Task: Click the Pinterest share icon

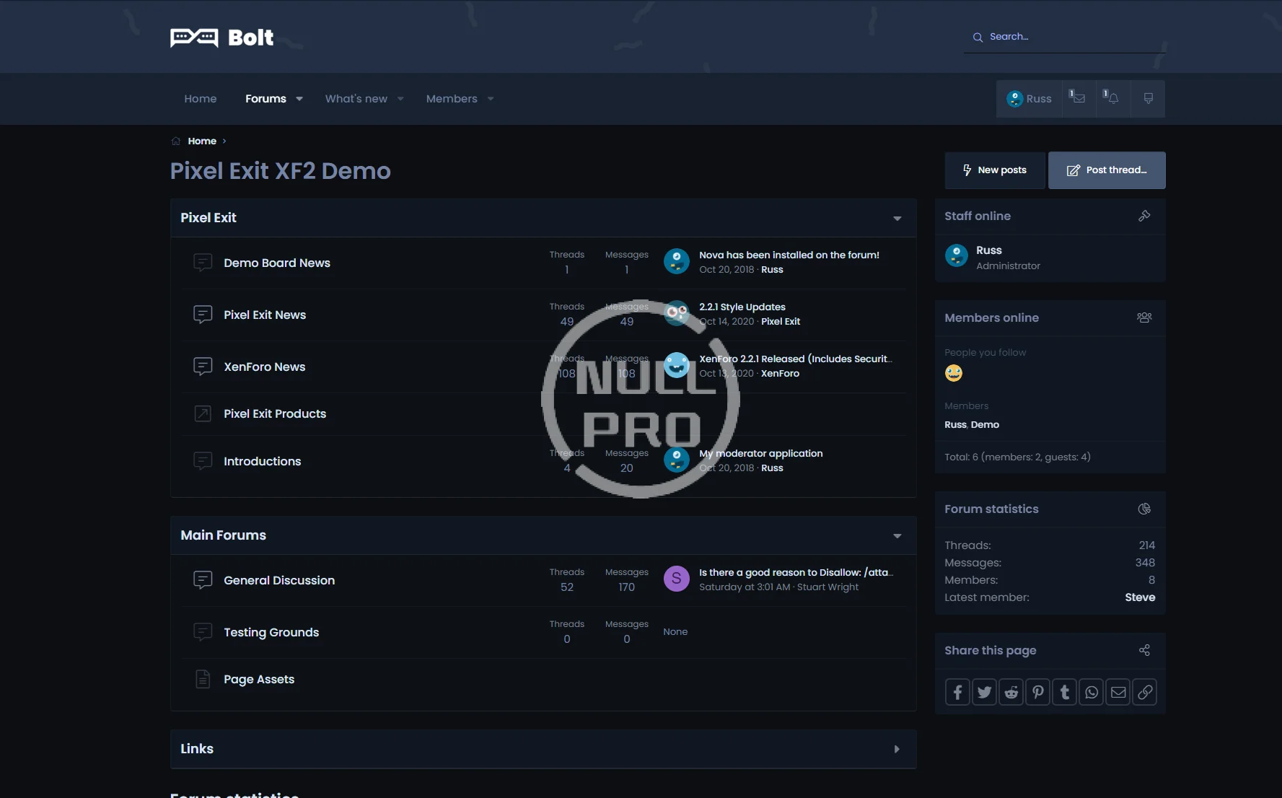Action: click(x=1037, y=693)
